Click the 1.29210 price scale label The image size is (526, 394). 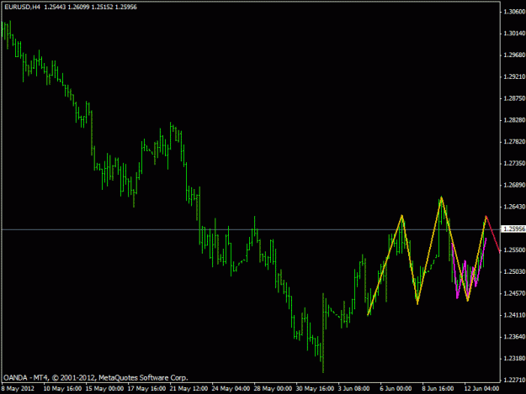pyautogui.click(x=514, y=77)
